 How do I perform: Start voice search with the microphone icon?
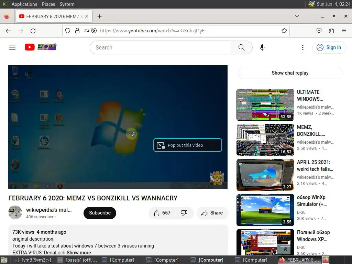tap(262, 47)
